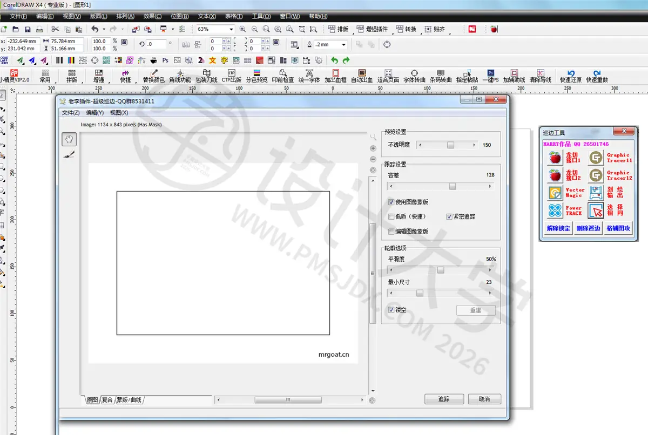Screen dimensions: 648x435
Task: Select the hand pan tool in plugin window
Action: 69,140
